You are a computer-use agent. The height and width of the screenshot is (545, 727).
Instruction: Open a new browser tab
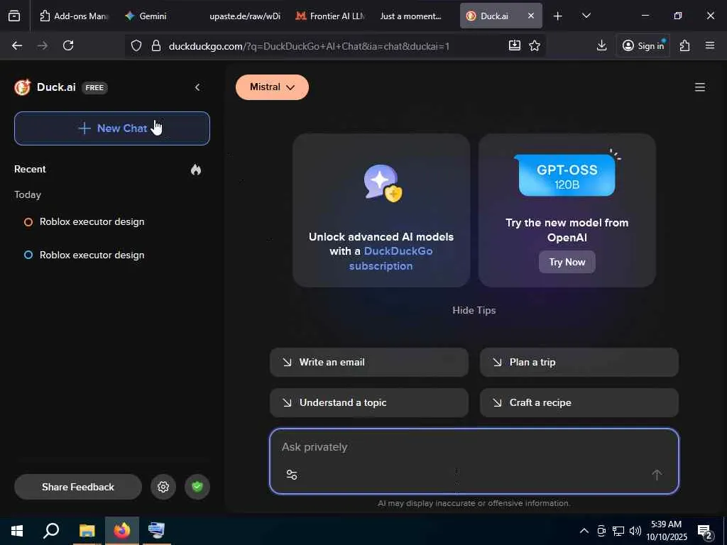pyautogui.click(x=558, y=16)
